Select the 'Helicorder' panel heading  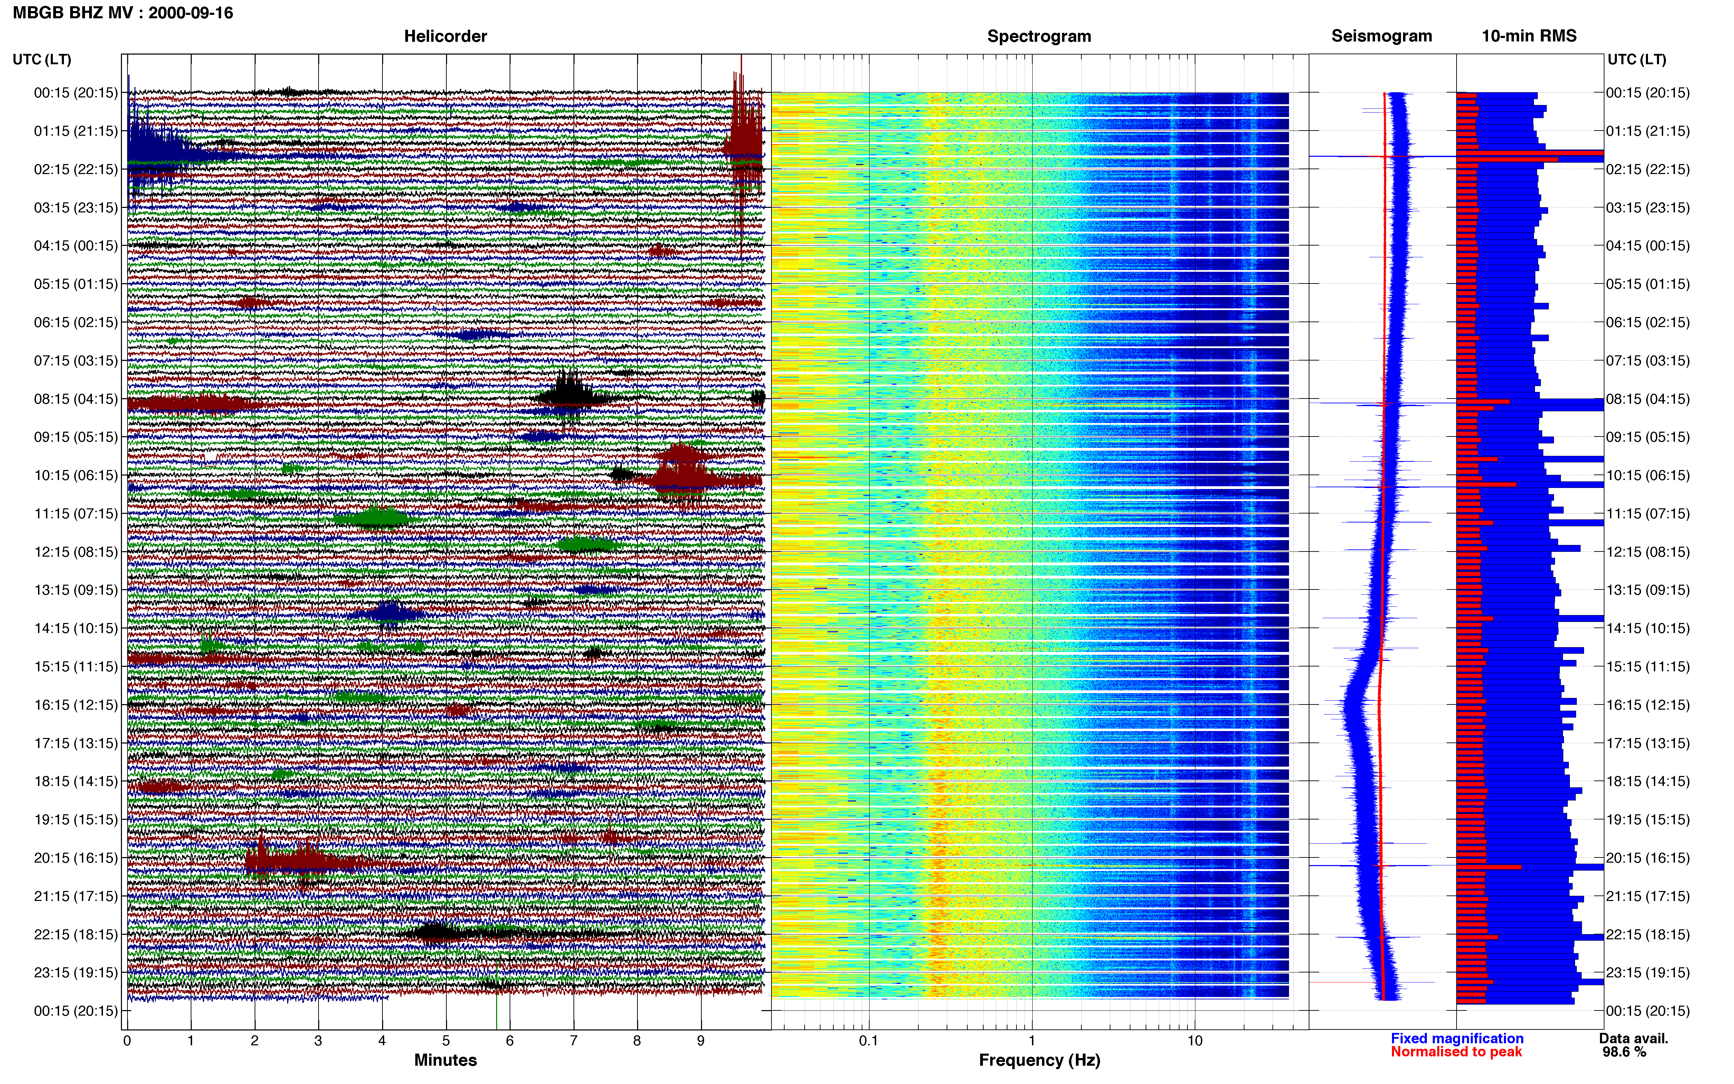point(445,37)
